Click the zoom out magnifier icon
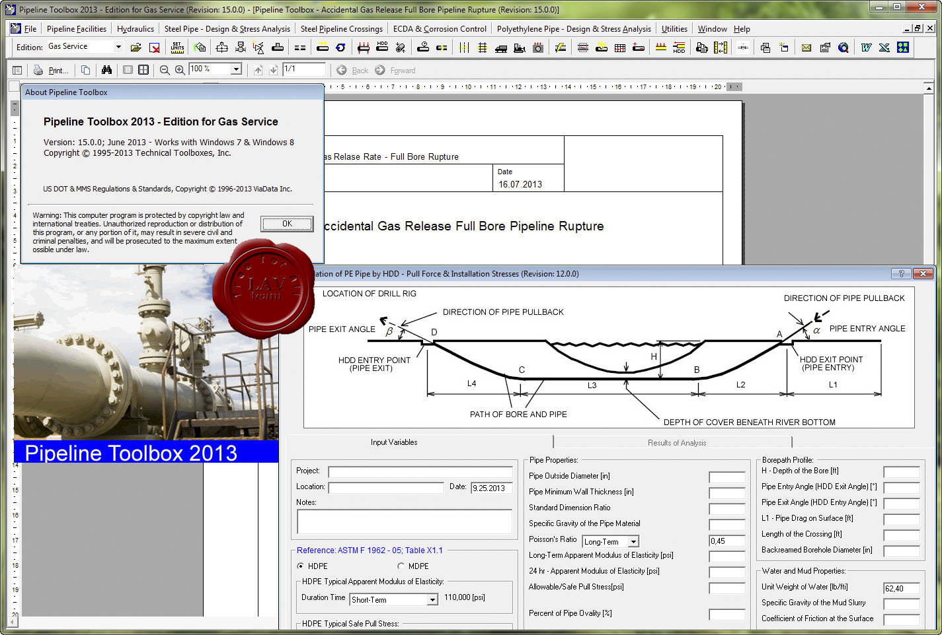Screen dimensions: 942x635 (x=165, y=70)
